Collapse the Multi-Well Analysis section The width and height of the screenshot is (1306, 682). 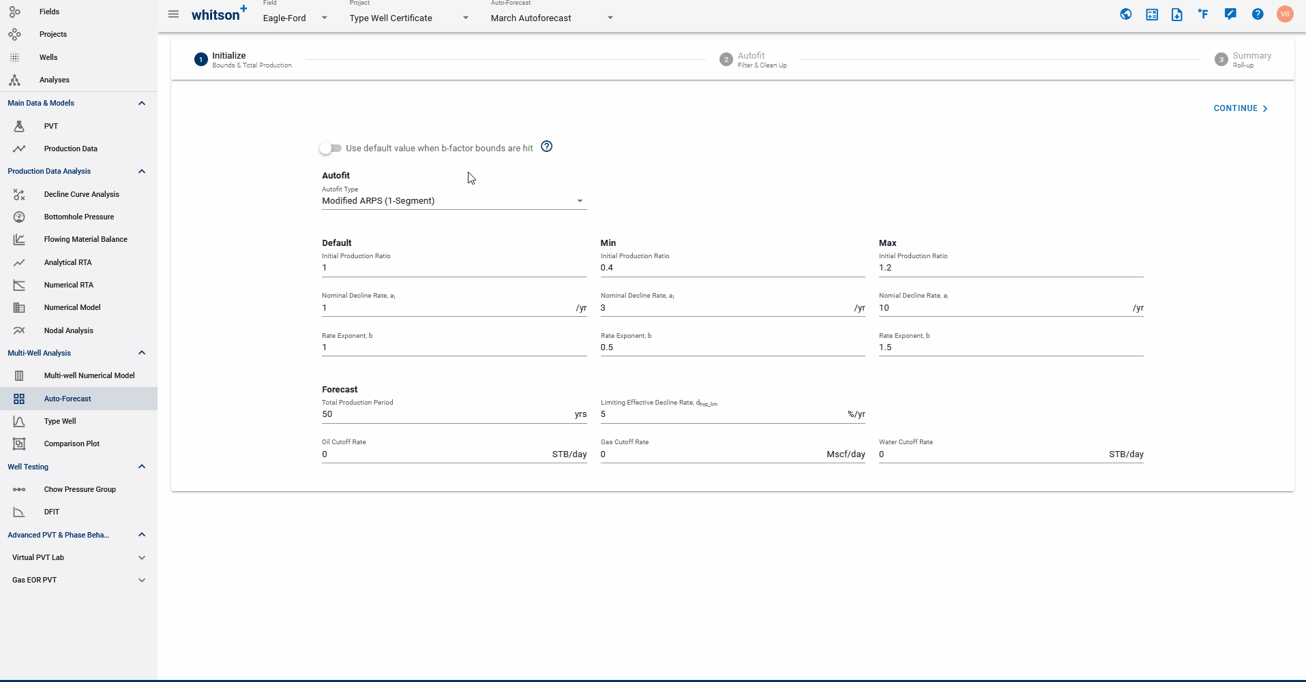tap(142, 353)
